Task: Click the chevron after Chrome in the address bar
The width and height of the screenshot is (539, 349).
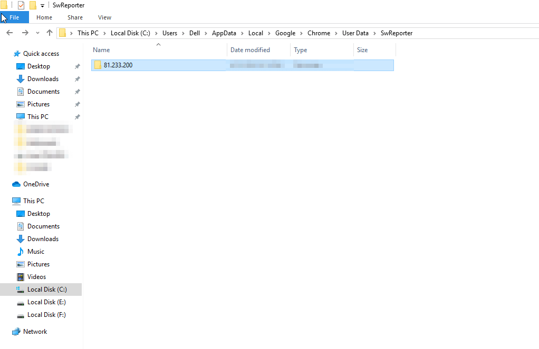Action: [335, 33]
